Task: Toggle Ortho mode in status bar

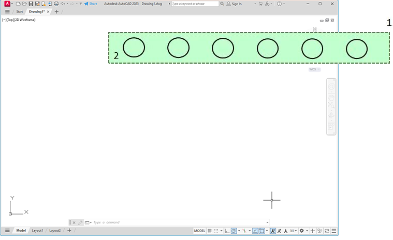Action: click(x=227, y=231)
